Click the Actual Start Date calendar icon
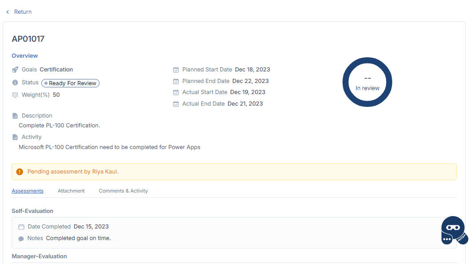 pyautogui.click(x=175, y=92)
